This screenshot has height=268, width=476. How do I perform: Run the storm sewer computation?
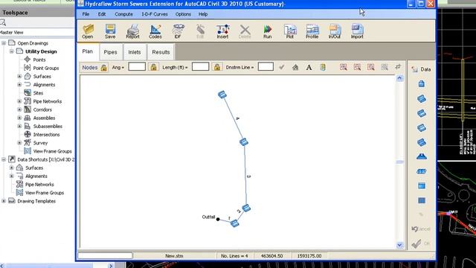pos(268,31)
